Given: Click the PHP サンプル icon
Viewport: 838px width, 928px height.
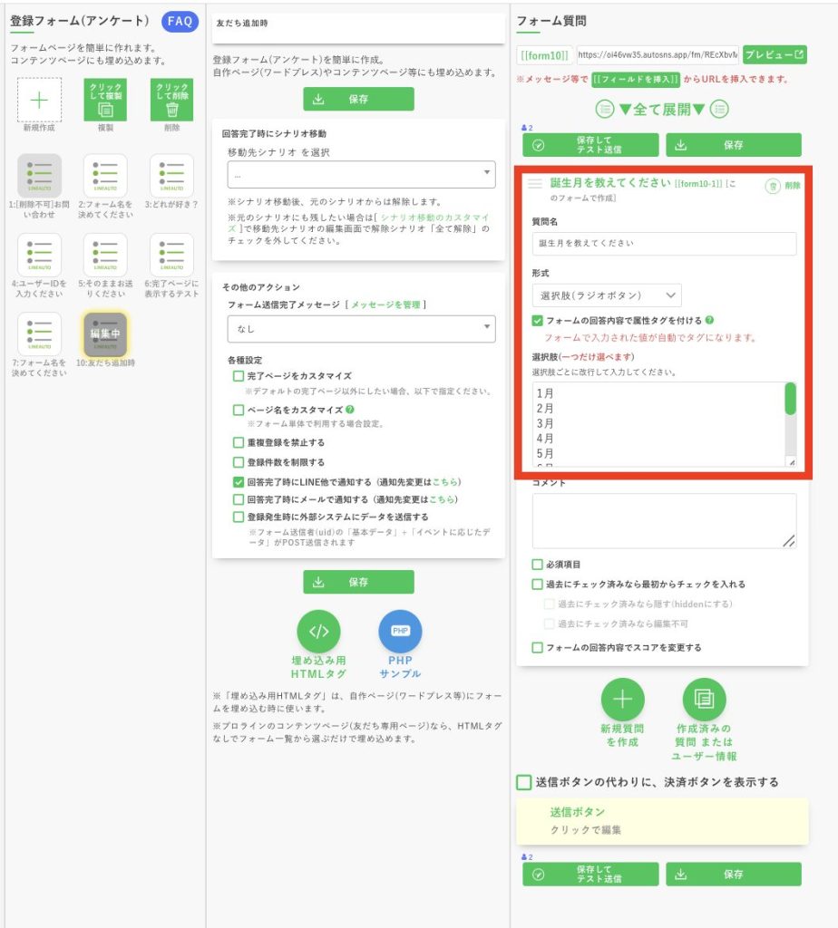Looking at the screenshot, I should pyautogui.click(x=400, y=632).
